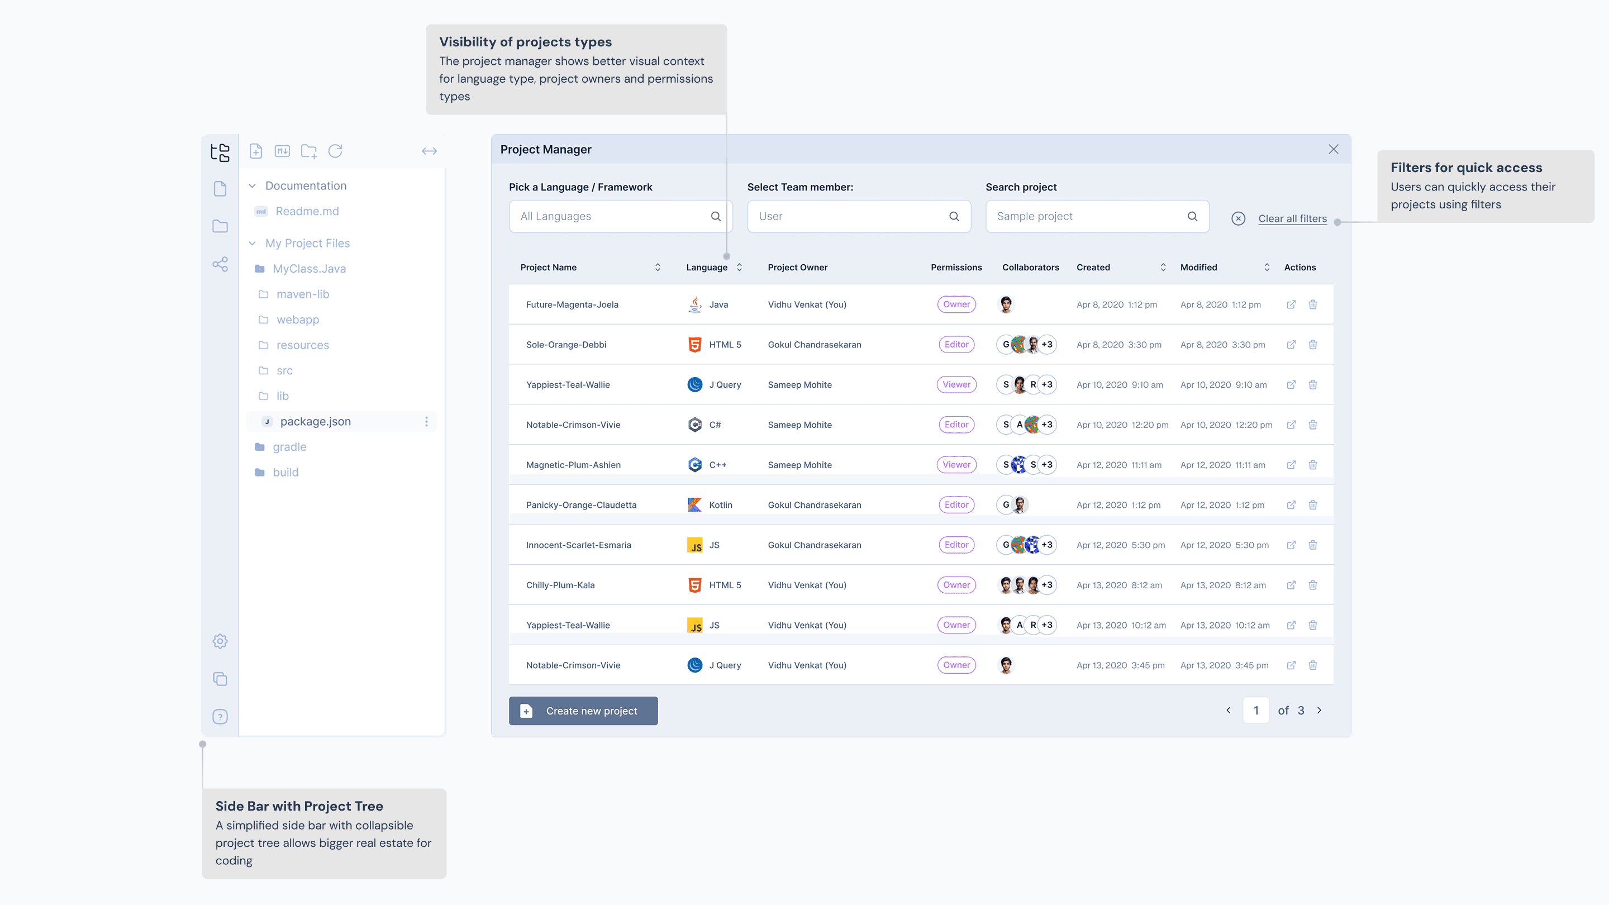The width and height of the screenshot is (1609, 905).
Task: Click the +3 collaborators badge on Innocent-Scarlet-Esmaria
Action: pos(1047,545)
